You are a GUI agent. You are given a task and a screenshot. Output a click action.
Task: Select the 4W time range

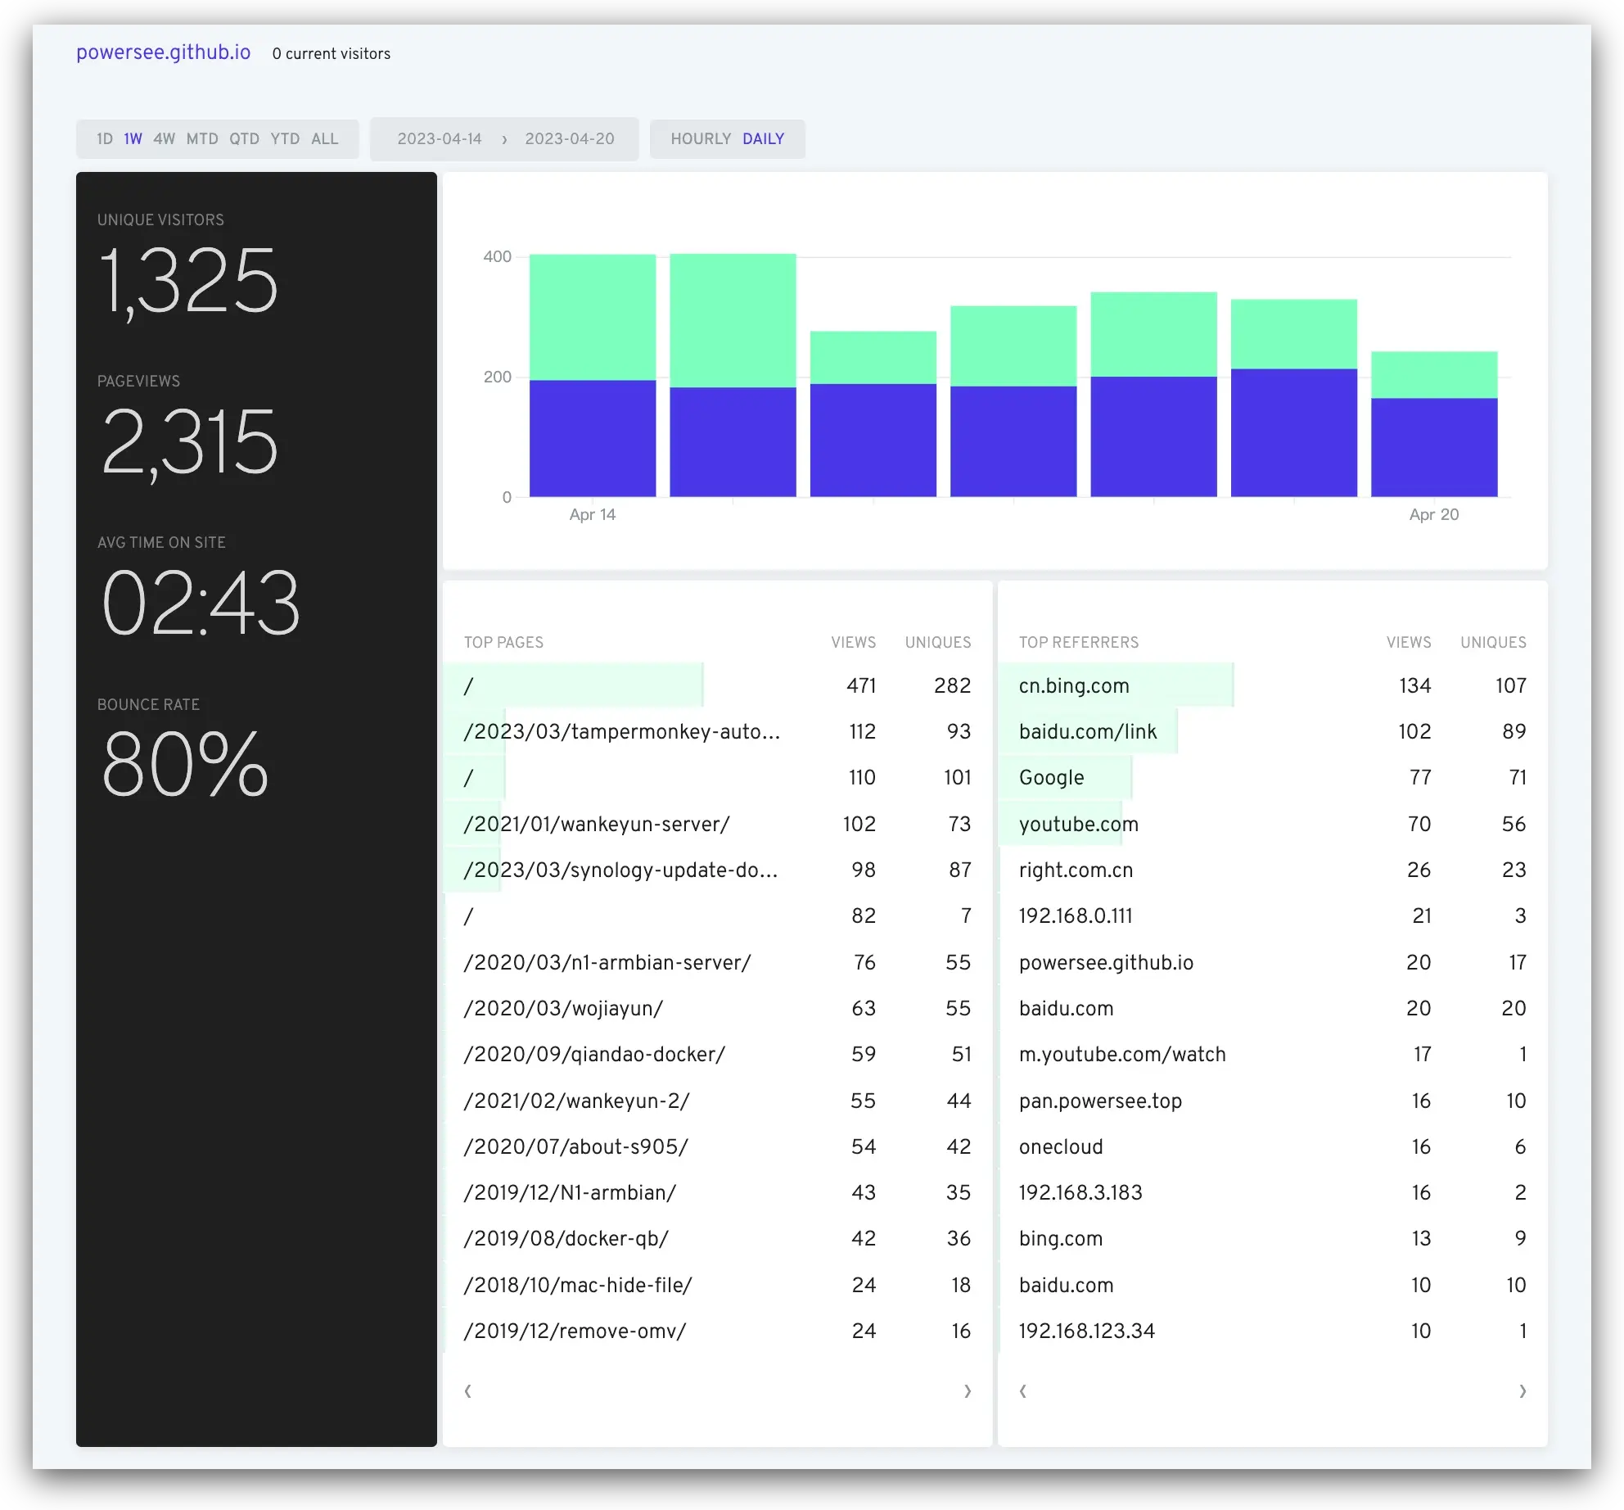[x=164, y=139]
